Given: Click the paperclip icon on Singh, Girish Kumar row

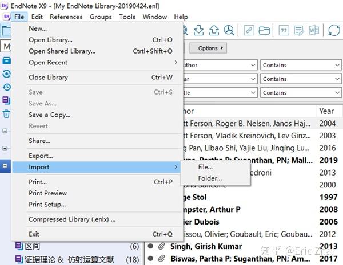Looking at the screenshot, I should 161,246.
